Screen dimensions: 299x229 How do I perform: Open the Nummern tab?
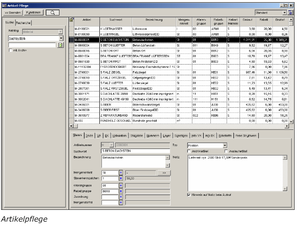tap(153, 136)
